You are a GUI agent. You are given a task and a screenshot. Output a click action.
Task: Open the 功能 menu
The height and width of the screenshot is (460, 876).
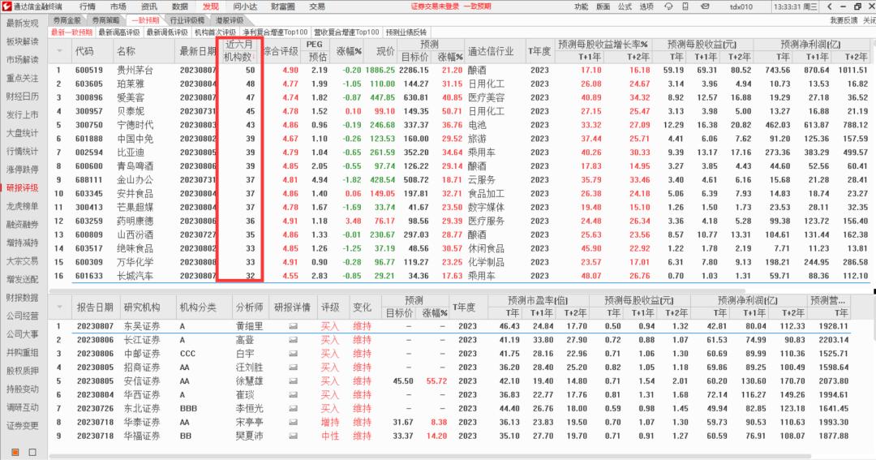[581, 6]
